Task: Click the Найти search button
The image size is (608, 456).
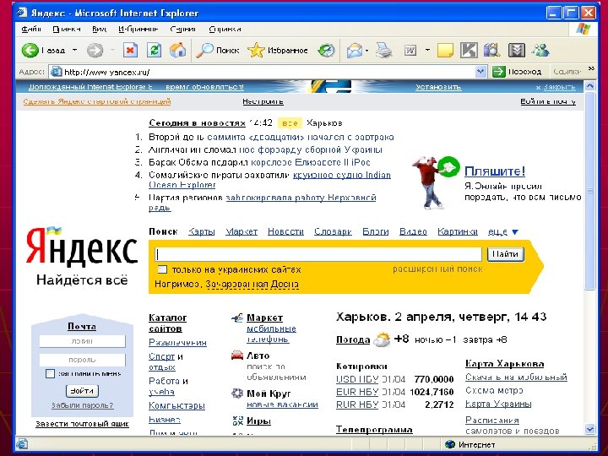Action: (505, 254)
